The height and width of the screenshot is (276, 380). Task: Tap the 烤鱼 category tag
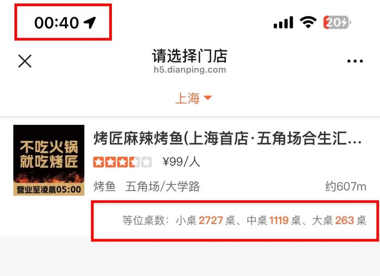tap(104, 186)
